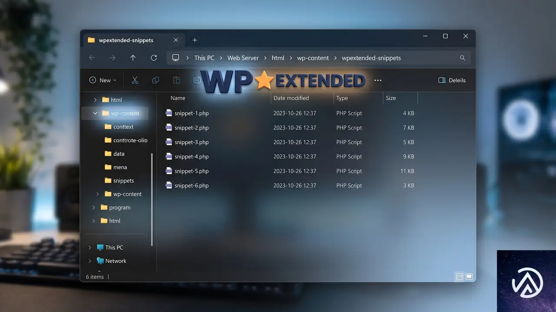The width and height of the screenshot is (556, 312).
Task: Toggle the Details pane button
Action: [452, 80]
